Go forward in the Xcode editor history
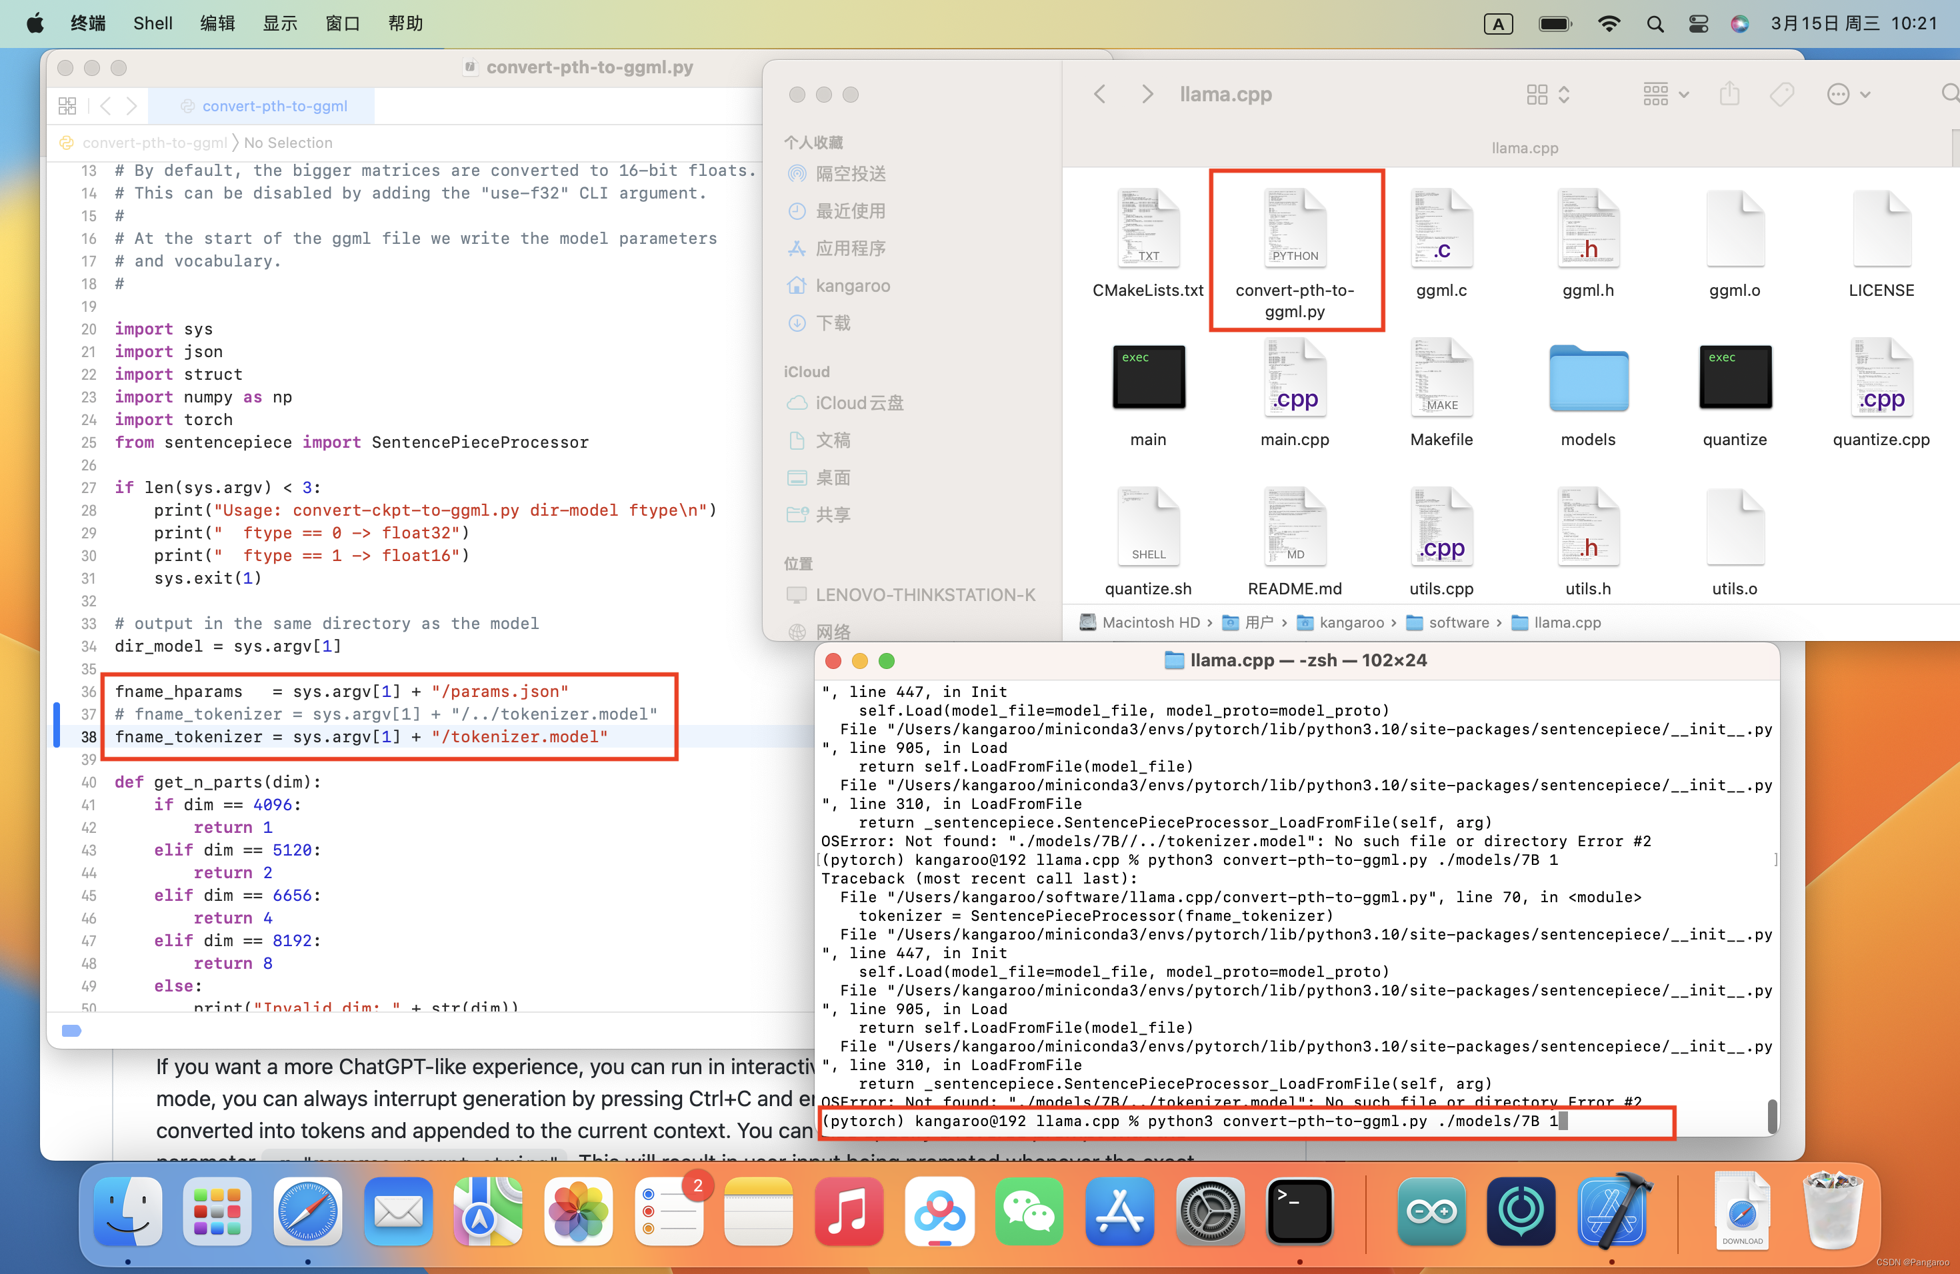1960x1274 pixels. pyautogui.click(x=132, y=105)
